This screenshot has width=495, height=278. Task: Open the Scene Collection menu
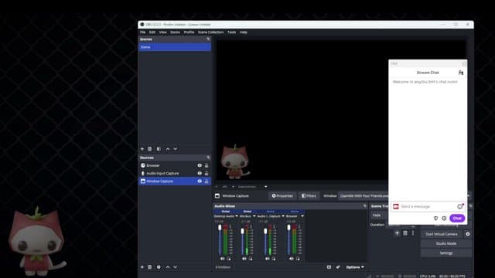[210, 32]
